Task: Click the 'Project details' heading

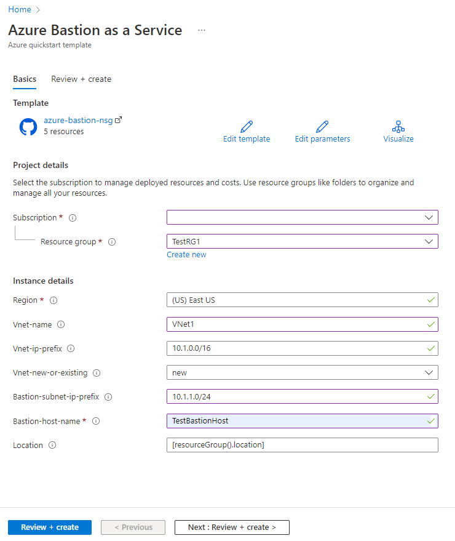Action: point(41,166)
